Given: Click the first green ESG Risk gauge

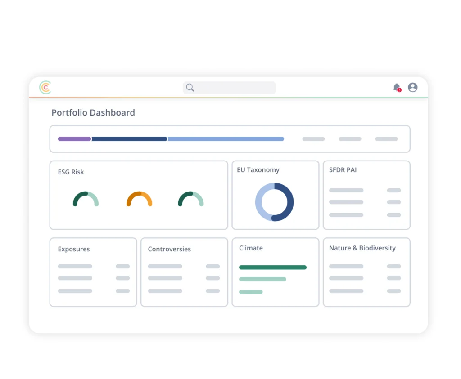Looking at the screenshot, I should coord(86,199).
